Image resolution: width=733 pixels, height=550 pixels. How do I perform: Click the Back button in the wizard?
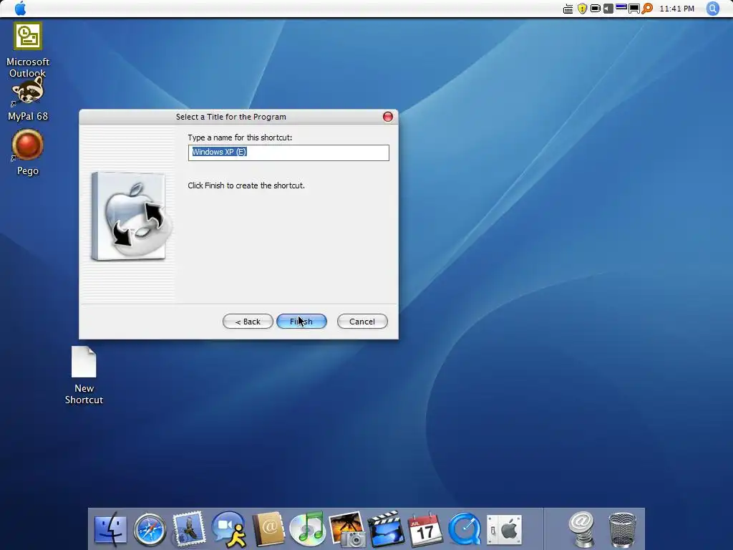pos(248,322)
